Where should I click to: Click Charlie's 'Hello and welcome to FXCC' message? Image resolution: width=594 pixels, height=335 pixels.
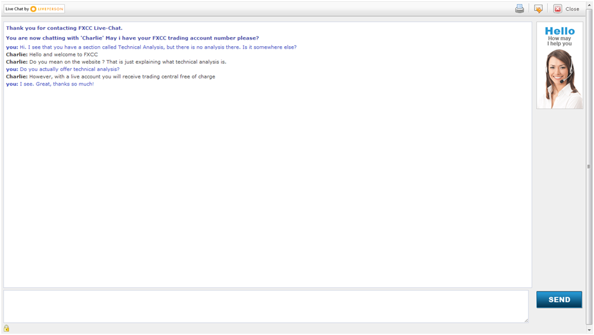click(52, 55)
